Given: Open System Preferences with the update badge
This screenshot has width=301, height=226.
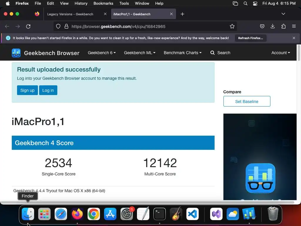Looking at the screenshot, I should click(127, 214).
